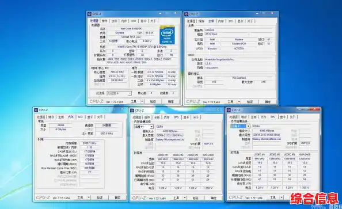Image resolution: width=342 pixels, height=209 pixels.
Task: Click the CPU-Z title icon in the memory window
Action: click(x=36, y=110)
